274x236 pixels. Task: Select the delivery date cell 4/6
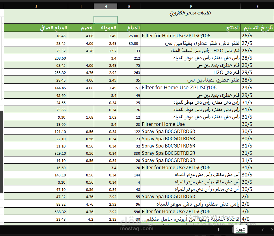(257, 219)
